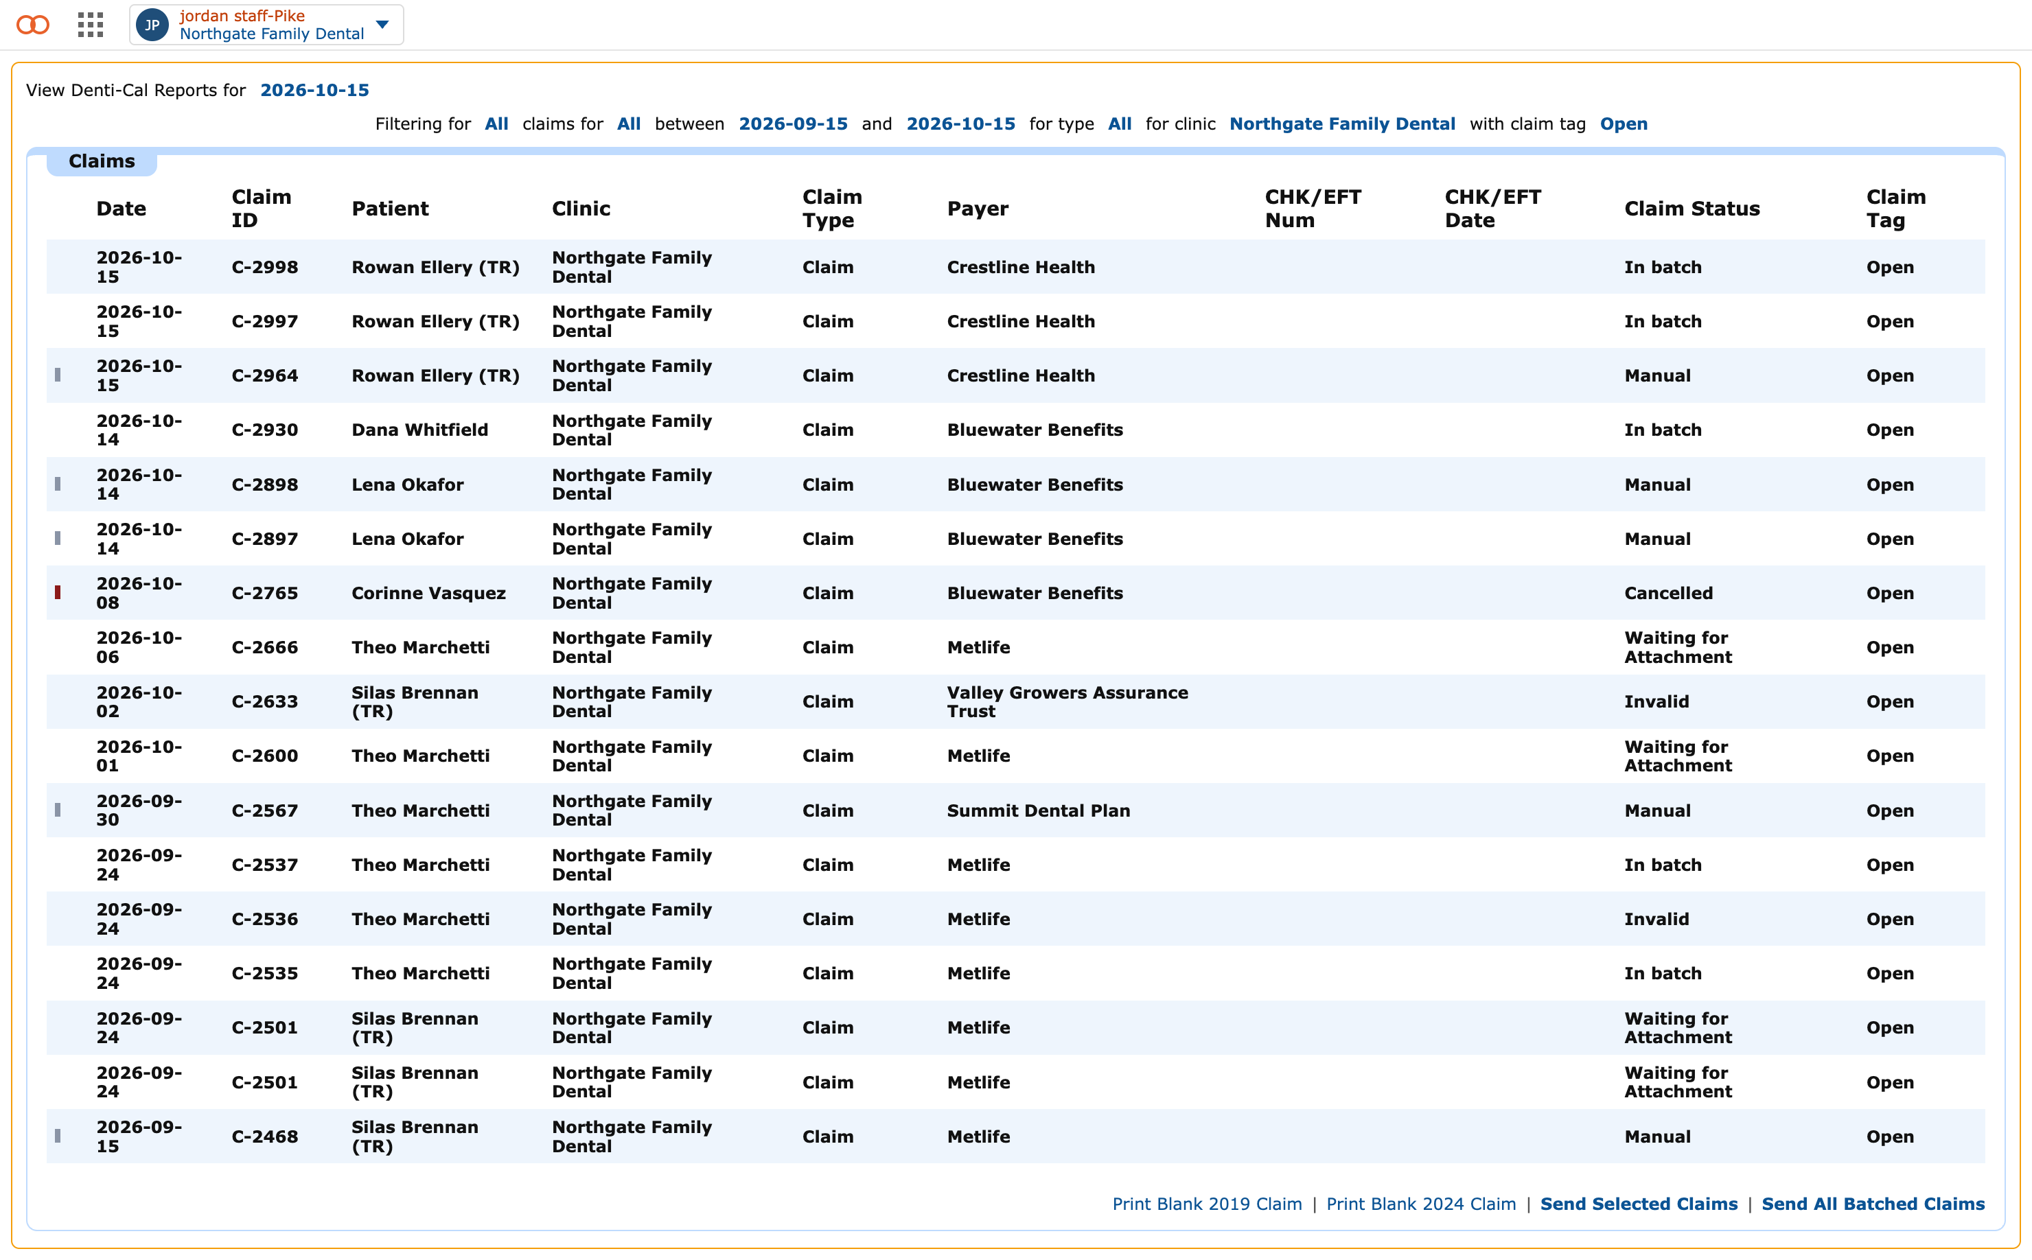Select claim ID C-2600
Image resolution: width=2032 pixels, height=1260 pixels.
264,756
